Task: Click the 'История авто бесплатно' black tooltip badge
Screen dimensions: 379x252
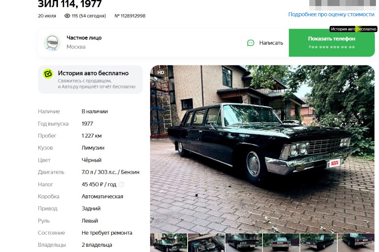Action: 353,29
